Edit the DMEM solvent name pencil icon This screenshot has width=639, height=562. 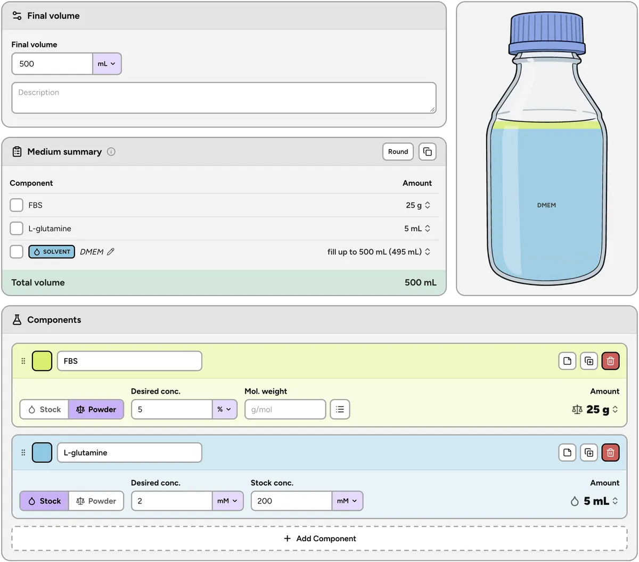point(111,252)
